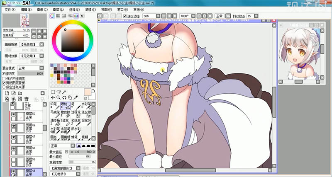Viewport: 332px width, 177px height.
Task: Select the eyedropper color picker tool
Action: (x=76, y=97)
